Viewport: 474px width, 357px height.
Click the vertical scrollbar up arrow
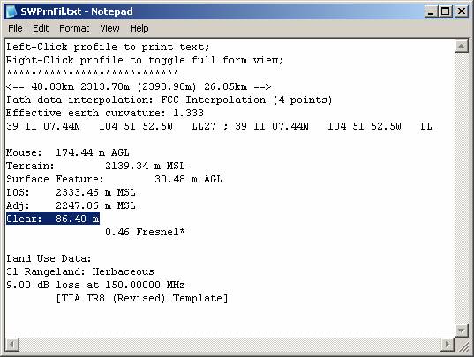(462, 46)
